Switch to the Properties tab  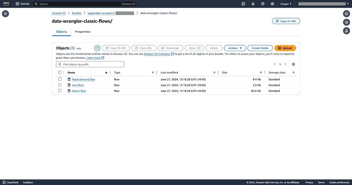[83, 32]
